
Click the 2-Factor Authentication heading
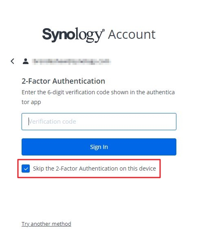pos(63,81)
